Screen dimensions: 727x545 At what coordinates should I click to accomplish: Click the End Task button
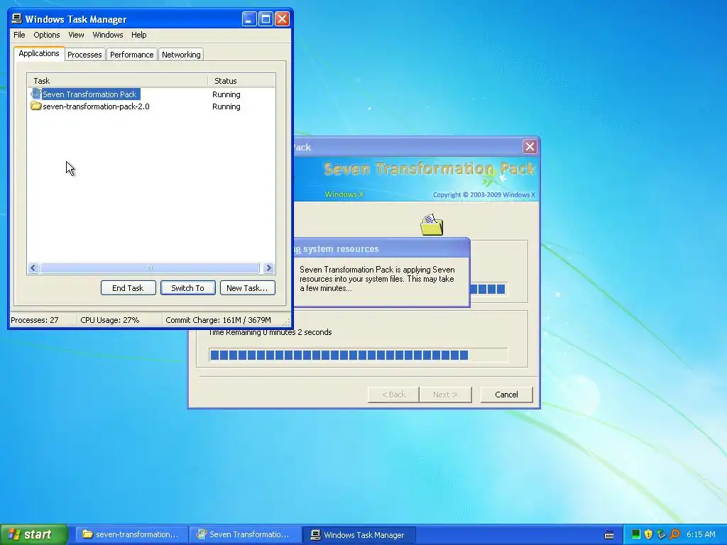click(128, 288)
